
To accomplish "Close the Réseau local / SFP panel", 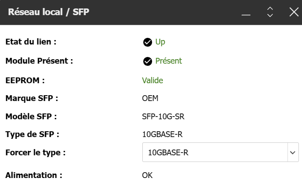I will coord(294,12).
